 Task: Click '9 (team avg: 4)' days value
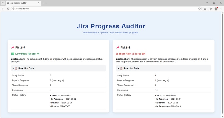coord(162,80)
